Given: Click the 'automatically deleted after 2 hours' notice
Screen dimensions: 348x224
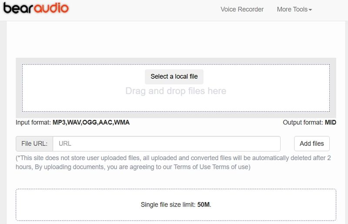Looking at the screenshot, I should (261, 158).
